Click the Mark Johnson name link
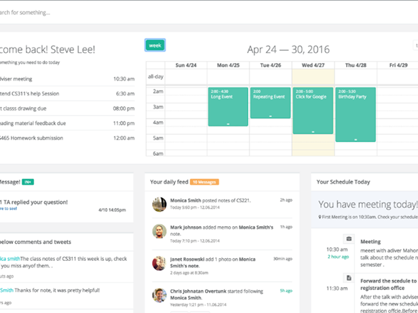Image resolution: width=418 pixels, height=313 pixels. coord(186,228)
